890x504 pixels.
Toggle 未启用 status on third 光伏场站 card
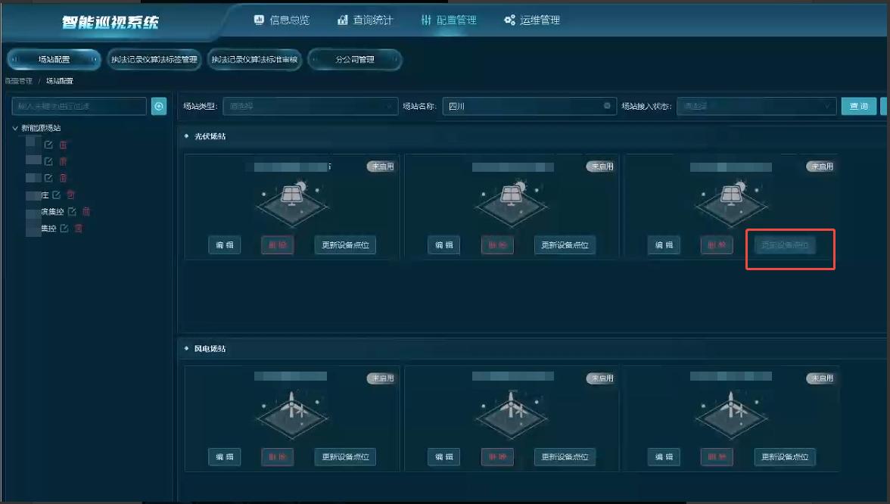[820, 166]
